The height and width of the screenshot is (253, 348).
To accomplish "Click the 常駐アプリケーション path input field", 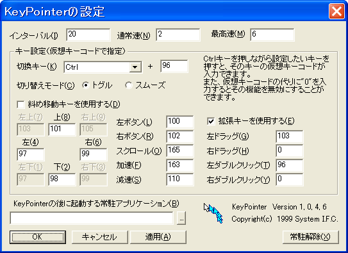I will (92, 218).
